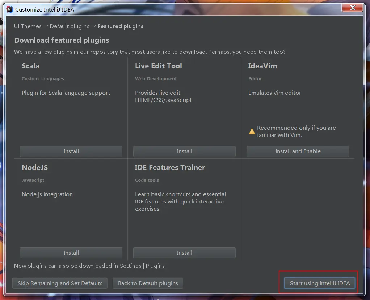Click the JavaScript category label

coord(33,180)
